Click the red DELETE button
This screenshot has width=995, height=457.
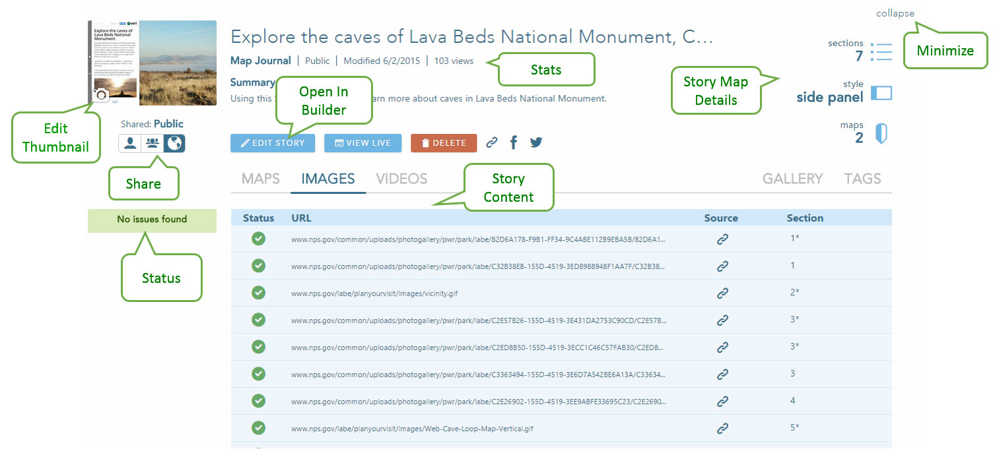tap(444, 143)
